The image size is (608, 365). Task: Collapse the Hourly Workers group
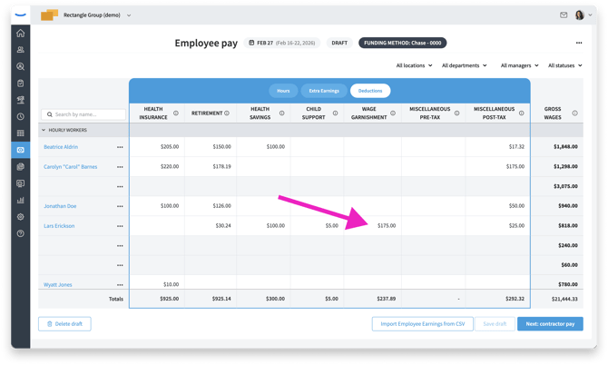(x=44, y=130)
